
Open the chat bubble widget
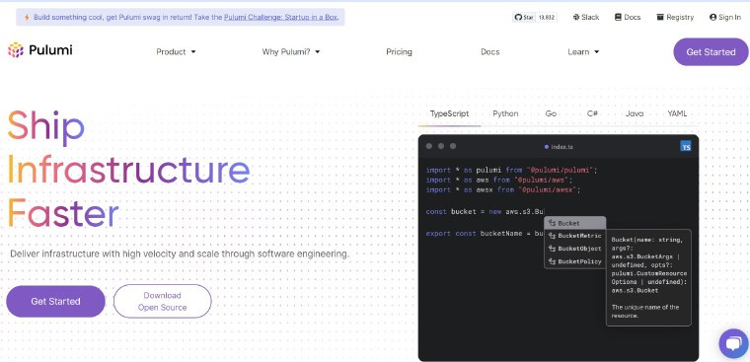pos(734,343)
